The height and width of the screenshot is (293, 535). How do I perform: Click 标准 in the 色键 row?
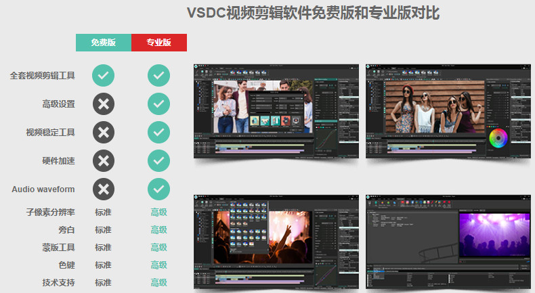104,265
